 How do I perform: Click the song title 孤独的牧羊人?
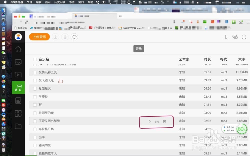tap(48, 154)
